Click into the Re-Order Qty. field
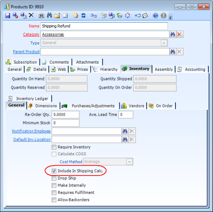Image resolution: width=213 pixels, height=212 pixels. point(65,115)
